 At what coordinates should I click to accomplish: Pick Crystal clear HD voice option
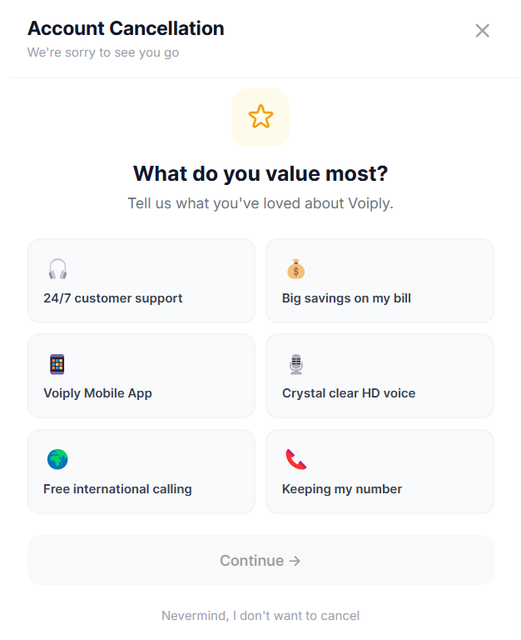380,376
